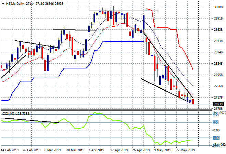The image size is (226, 154).
Task: Select the 100 level label on CCI scale
Action: (216, 123)
